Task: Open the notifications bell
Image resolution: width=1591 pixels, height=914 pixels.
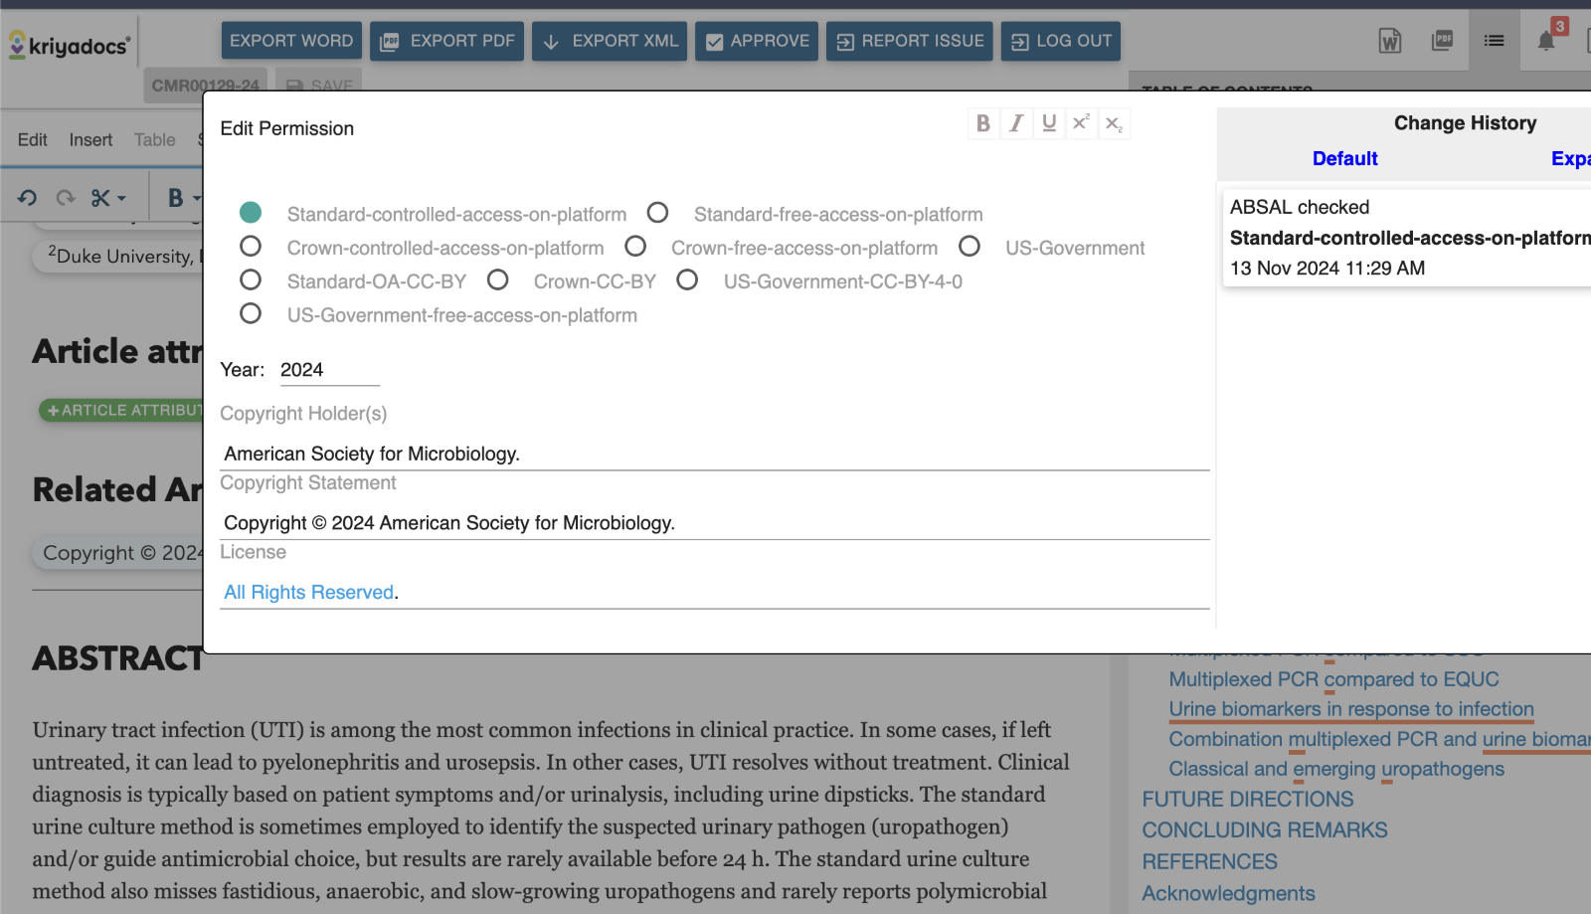Action: 1547,41
